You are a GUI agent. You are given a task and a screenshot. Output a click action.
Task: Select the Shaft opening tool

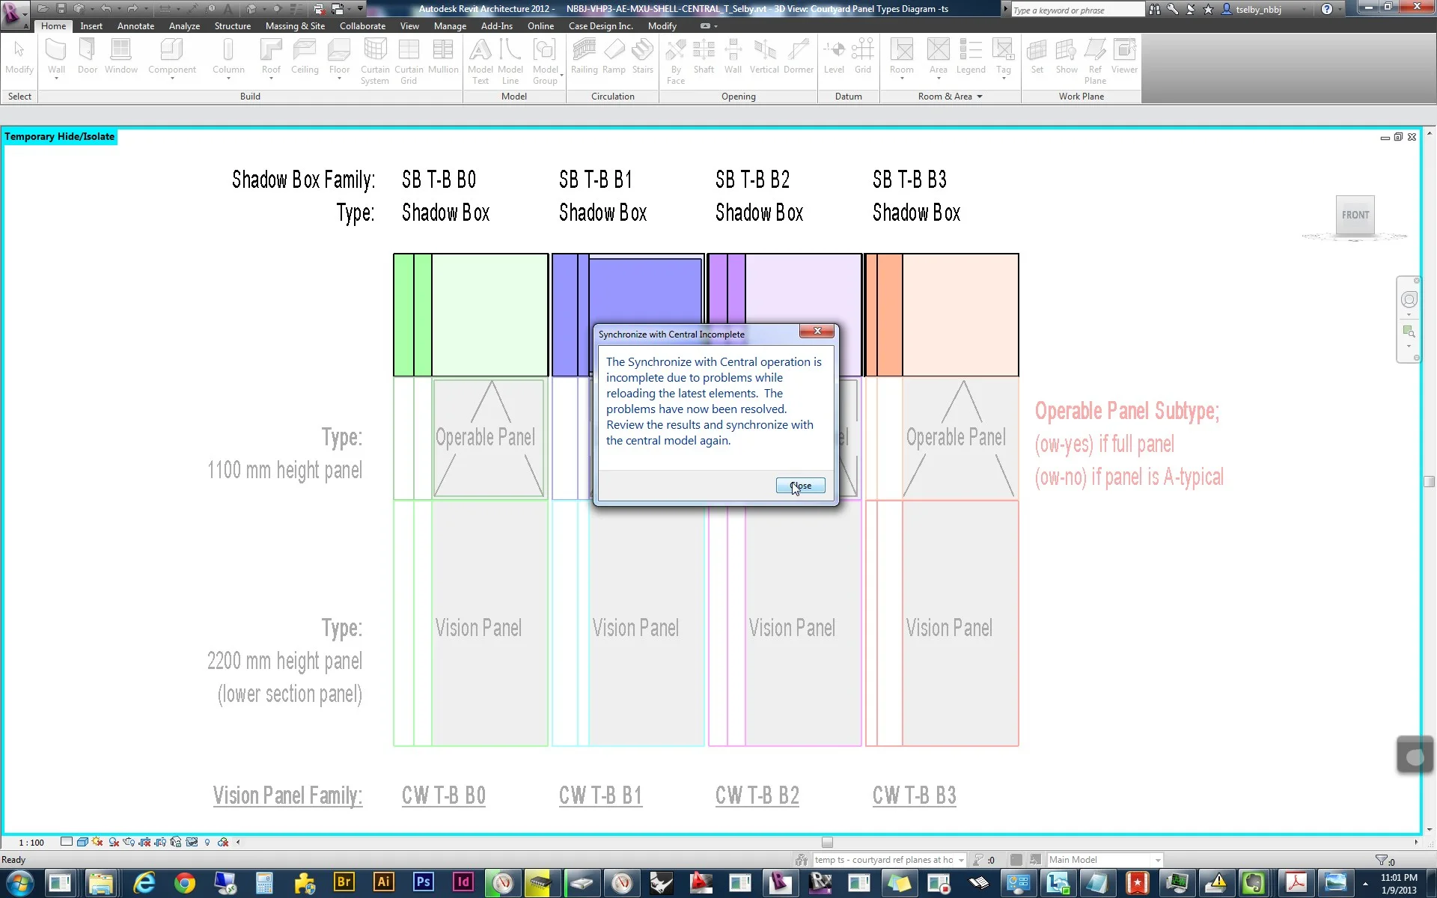tap(704, 57)
